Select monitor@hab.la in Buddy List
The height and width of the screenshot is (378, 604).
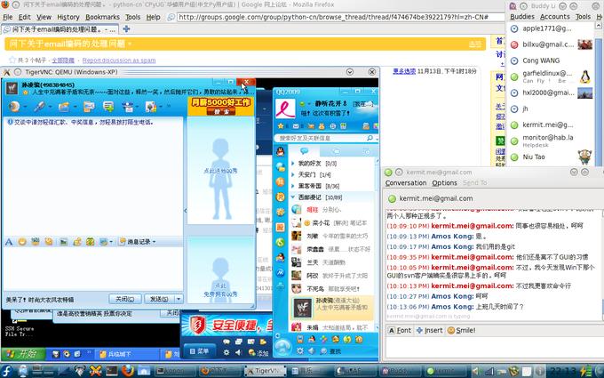547,137
